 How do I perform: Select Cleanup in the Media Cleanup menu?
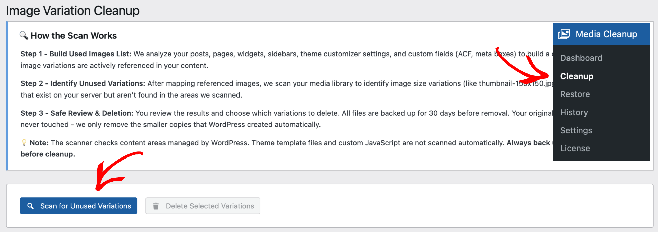577,76
